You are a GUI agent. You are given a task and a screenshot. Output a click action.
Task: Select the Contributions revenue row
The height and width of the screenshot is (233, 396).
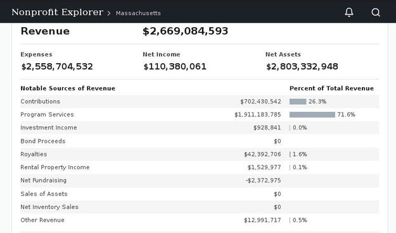click(x=200, y=102)
